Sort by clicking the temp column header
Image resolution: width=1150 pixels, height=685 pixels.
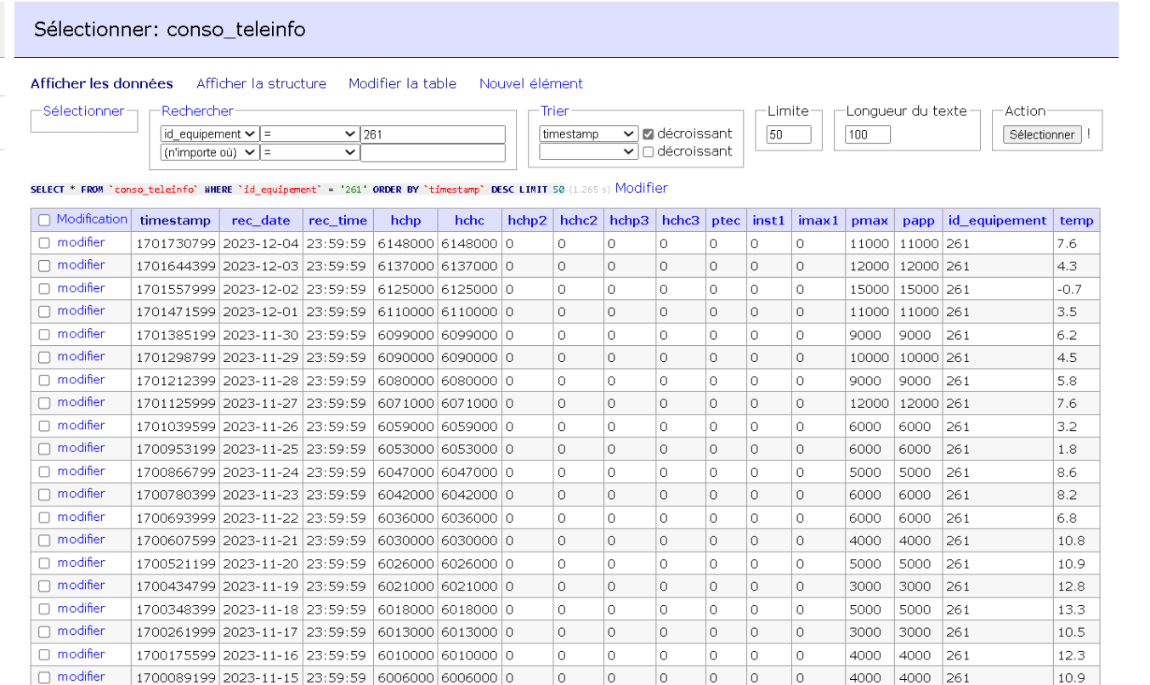1076,220
